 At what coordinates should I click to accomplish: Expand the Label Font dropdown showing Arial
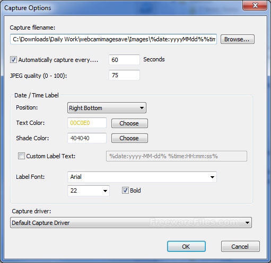pyautogui.click(x=142, y=177)
